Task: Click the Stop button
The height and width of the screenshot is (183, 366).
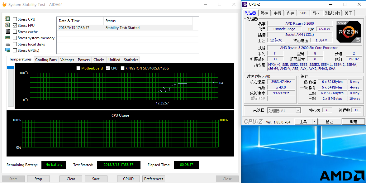Action: (38, 179)
